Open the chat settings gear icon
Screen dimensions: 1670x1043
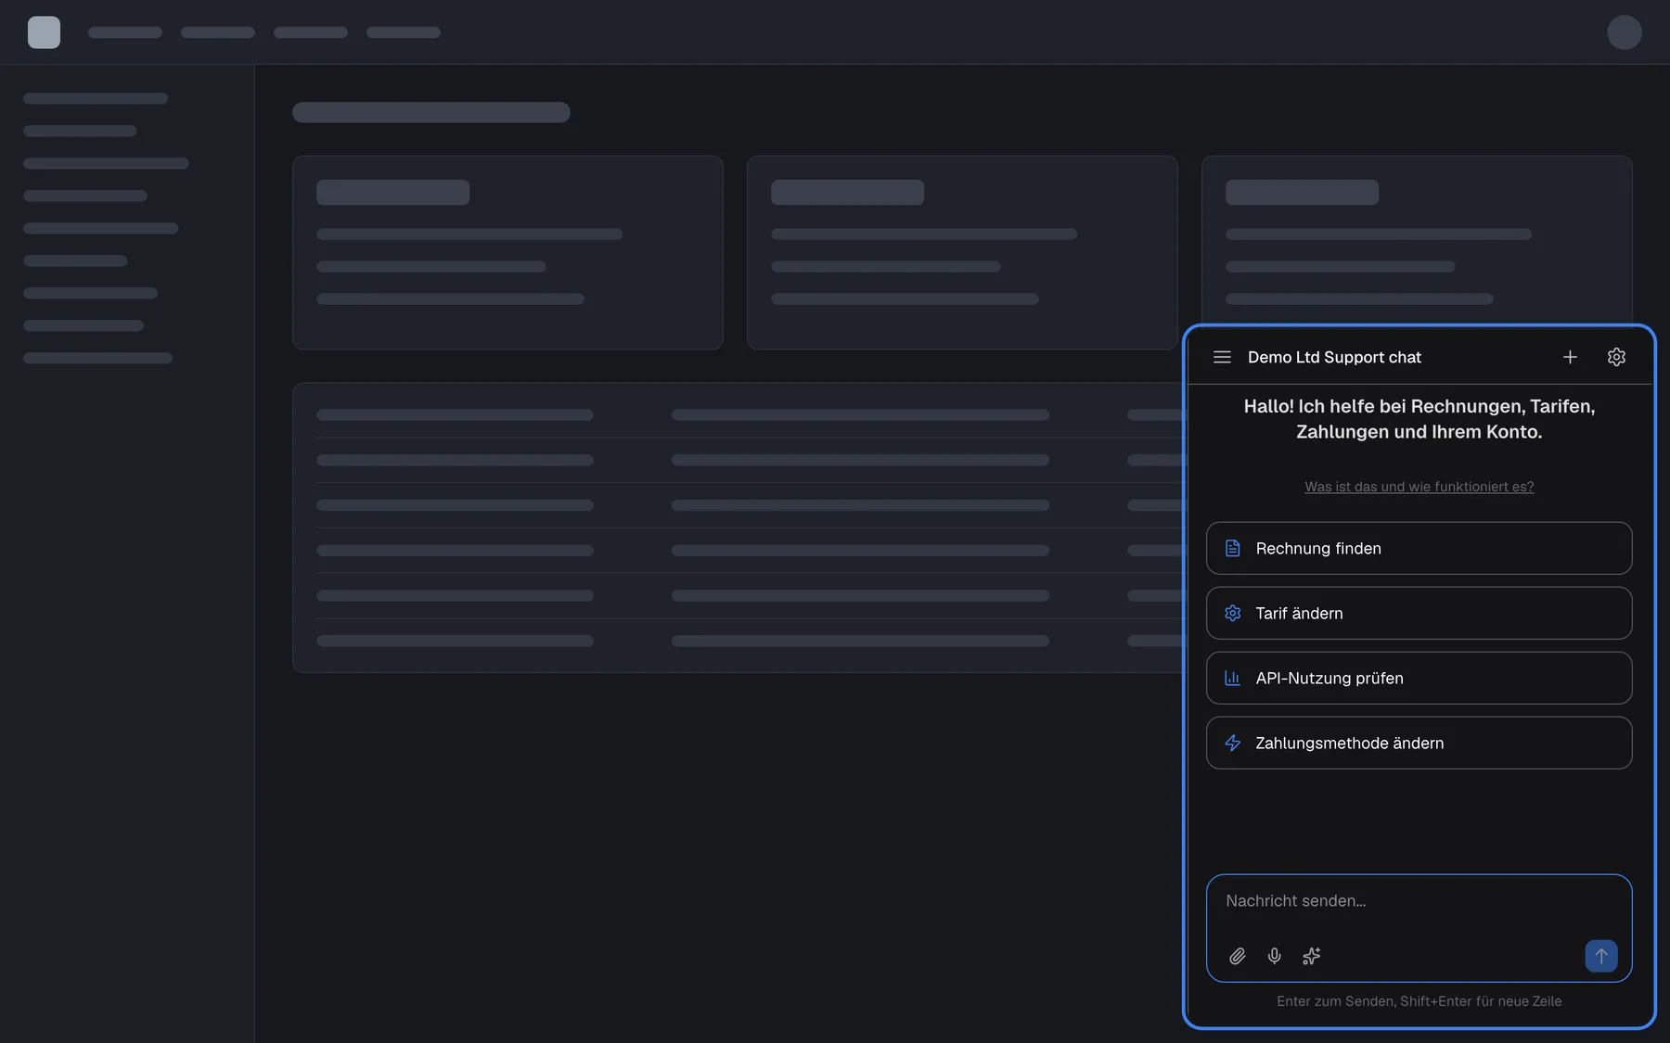tap(1616, 357)
